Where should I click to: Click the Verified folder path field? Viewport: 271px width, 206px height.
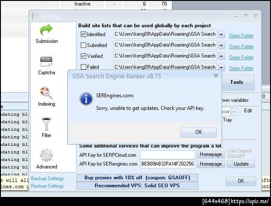coord(165,56)
